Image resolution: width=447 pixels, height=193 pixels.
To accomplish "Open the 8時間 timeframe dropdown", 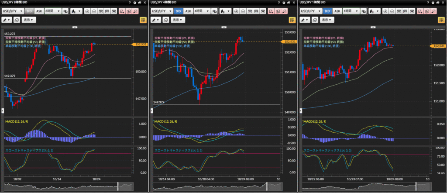I will pos(52,11).
